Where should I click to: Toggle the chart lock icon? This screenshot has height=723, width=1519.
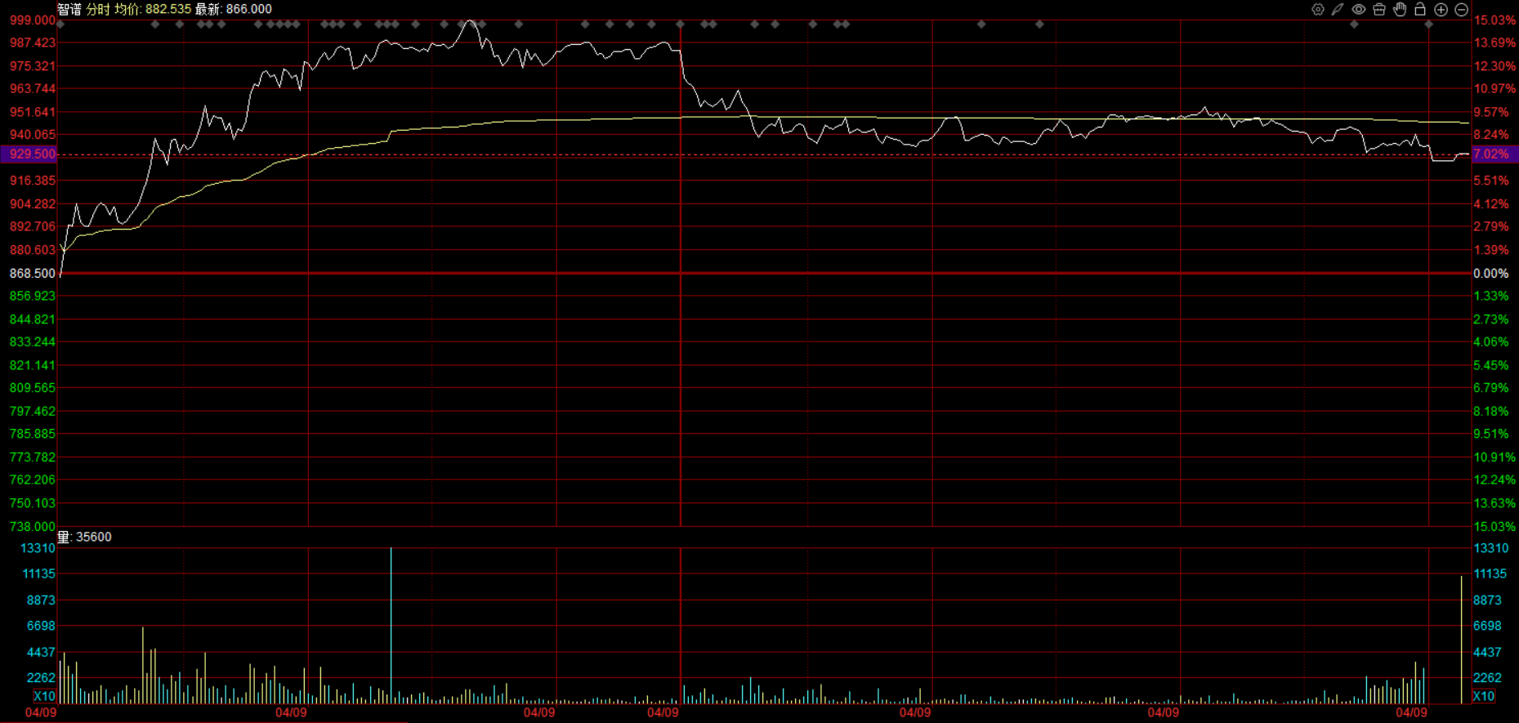(x=1420, y=10)
